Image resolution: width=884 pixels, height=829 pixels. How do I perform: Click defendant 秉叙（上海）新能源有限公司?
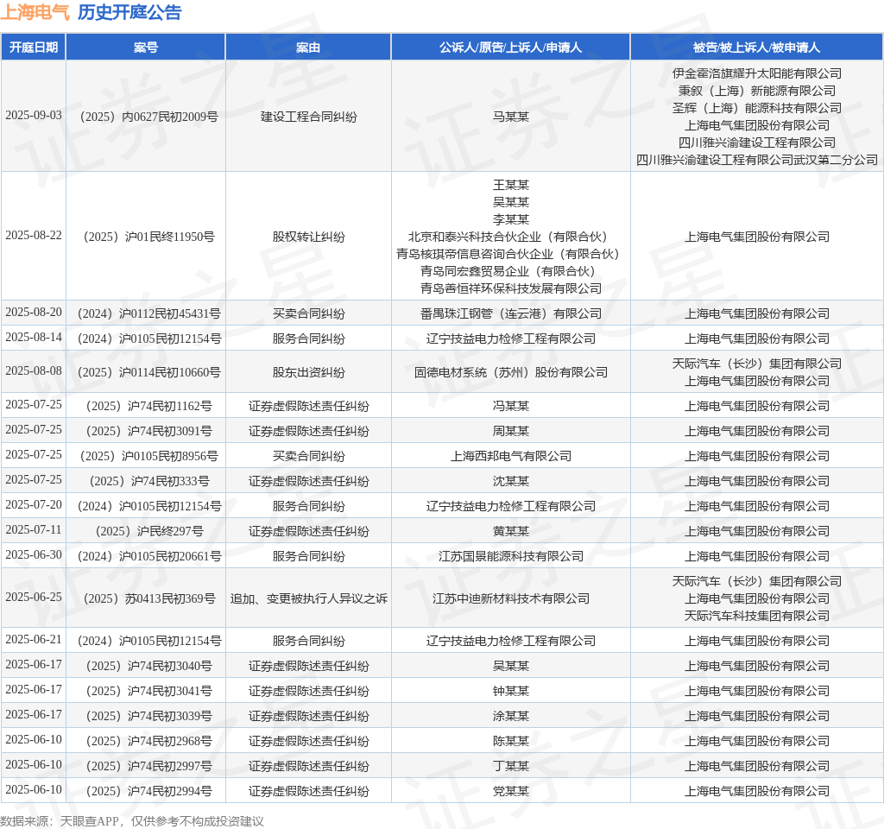[756, 91]
